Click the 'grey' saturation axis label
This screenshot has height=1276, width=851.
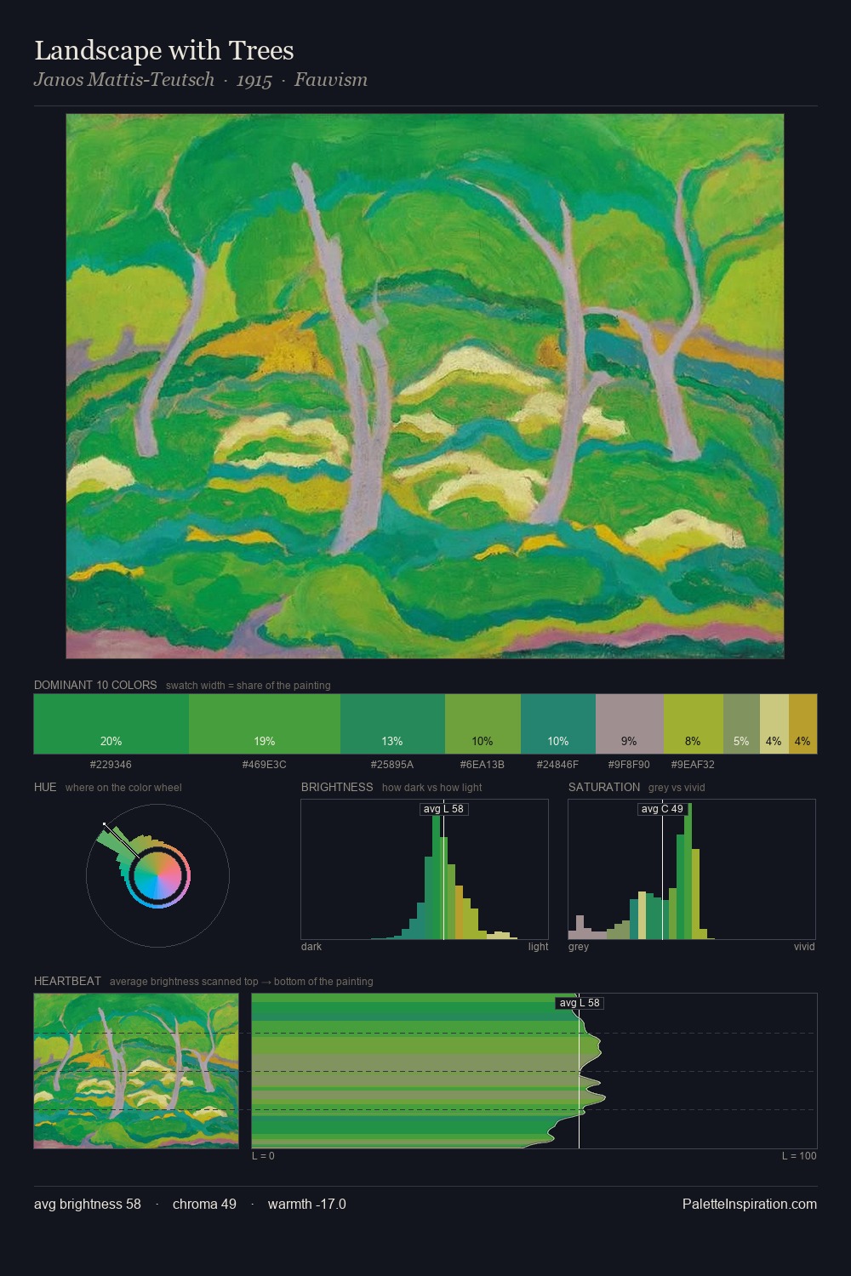coord(579,947)
